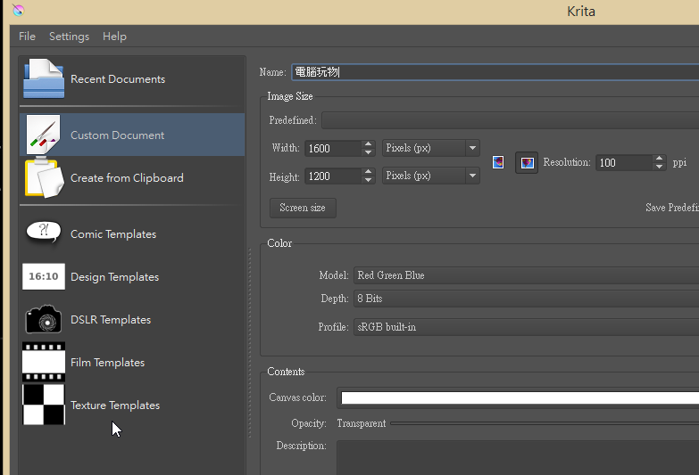Focus the document Name field

tap(495, 72)
